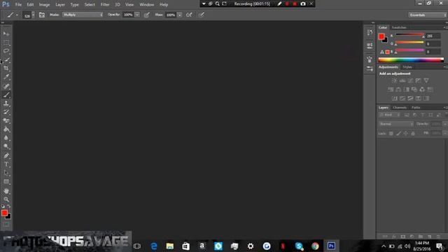The image size is (448, 252).
Task: Toggle pressure for size button
Action: point(202,15)
